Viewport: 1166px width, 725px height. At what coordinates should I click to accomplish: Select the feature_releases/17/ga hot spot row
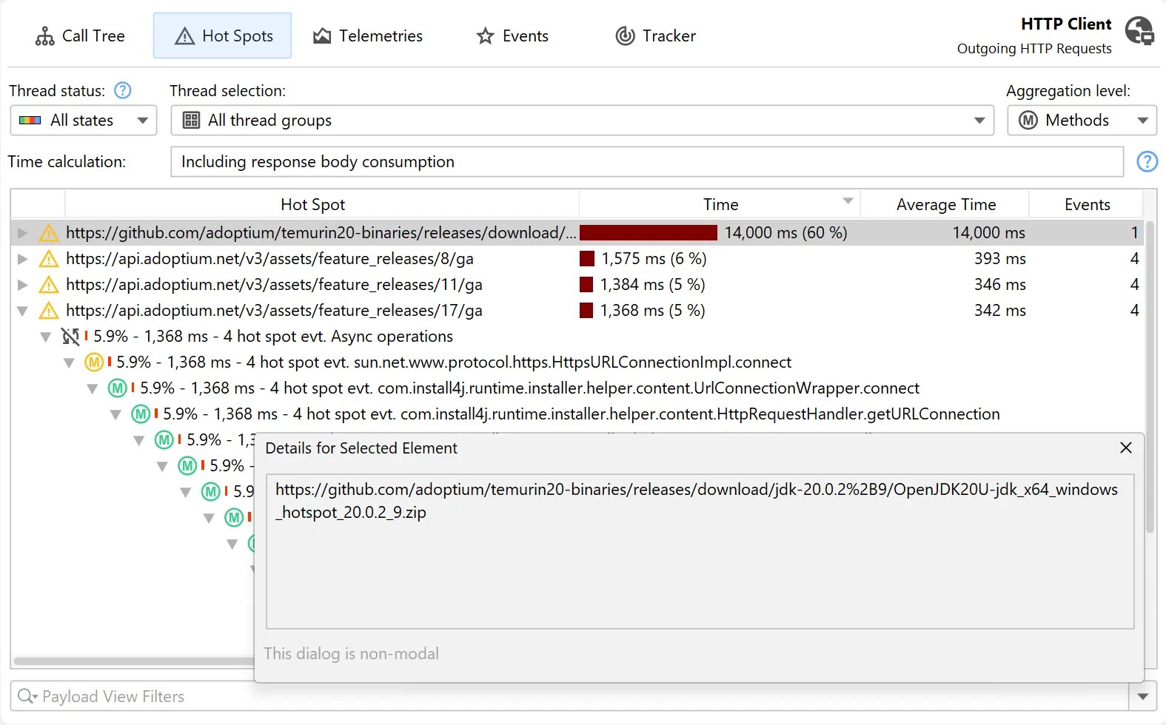coord(577,311)
